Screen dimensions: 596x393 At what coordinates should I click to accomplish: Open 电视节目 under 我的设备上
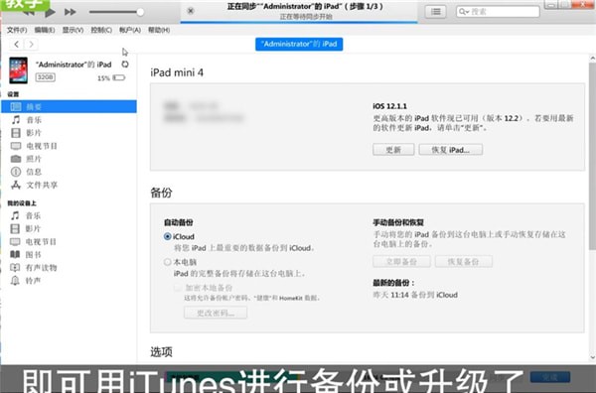(x=69, y=241)
